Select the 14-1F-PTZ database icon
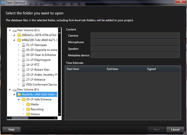Screen dimensions: 187x135 (24, 65)
